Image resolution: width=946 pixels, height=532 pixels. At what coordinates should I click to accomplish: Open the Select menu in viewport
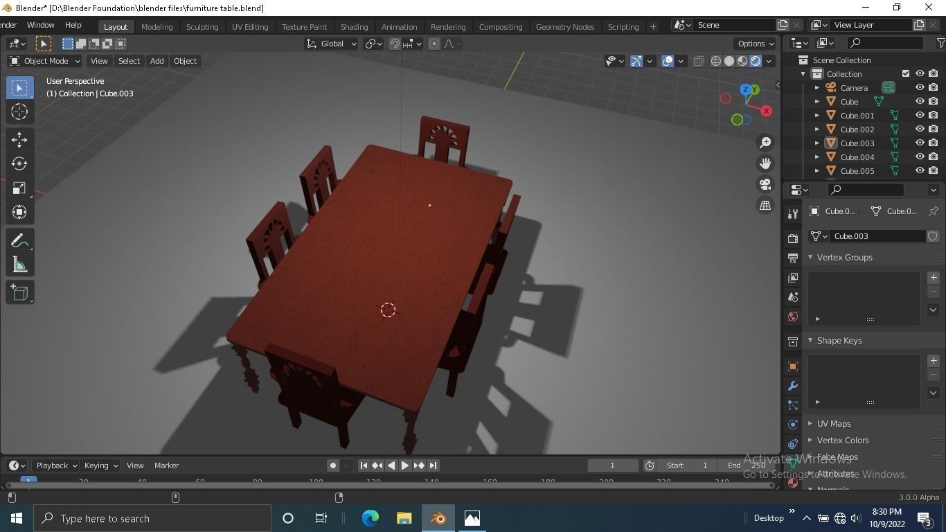coord(129,61)
